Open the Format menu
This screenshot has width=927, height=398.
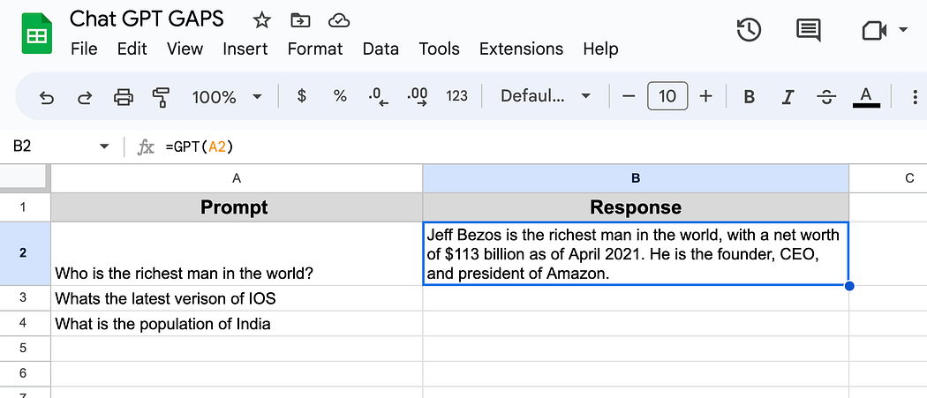[315, 49]
